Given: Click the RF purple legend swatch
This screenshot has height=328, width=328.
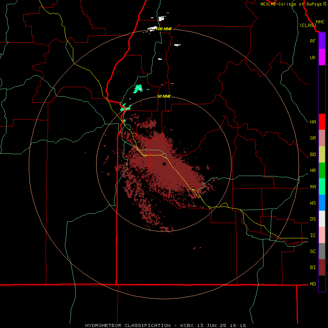Looking at the screenshot, I should [322, 41].
